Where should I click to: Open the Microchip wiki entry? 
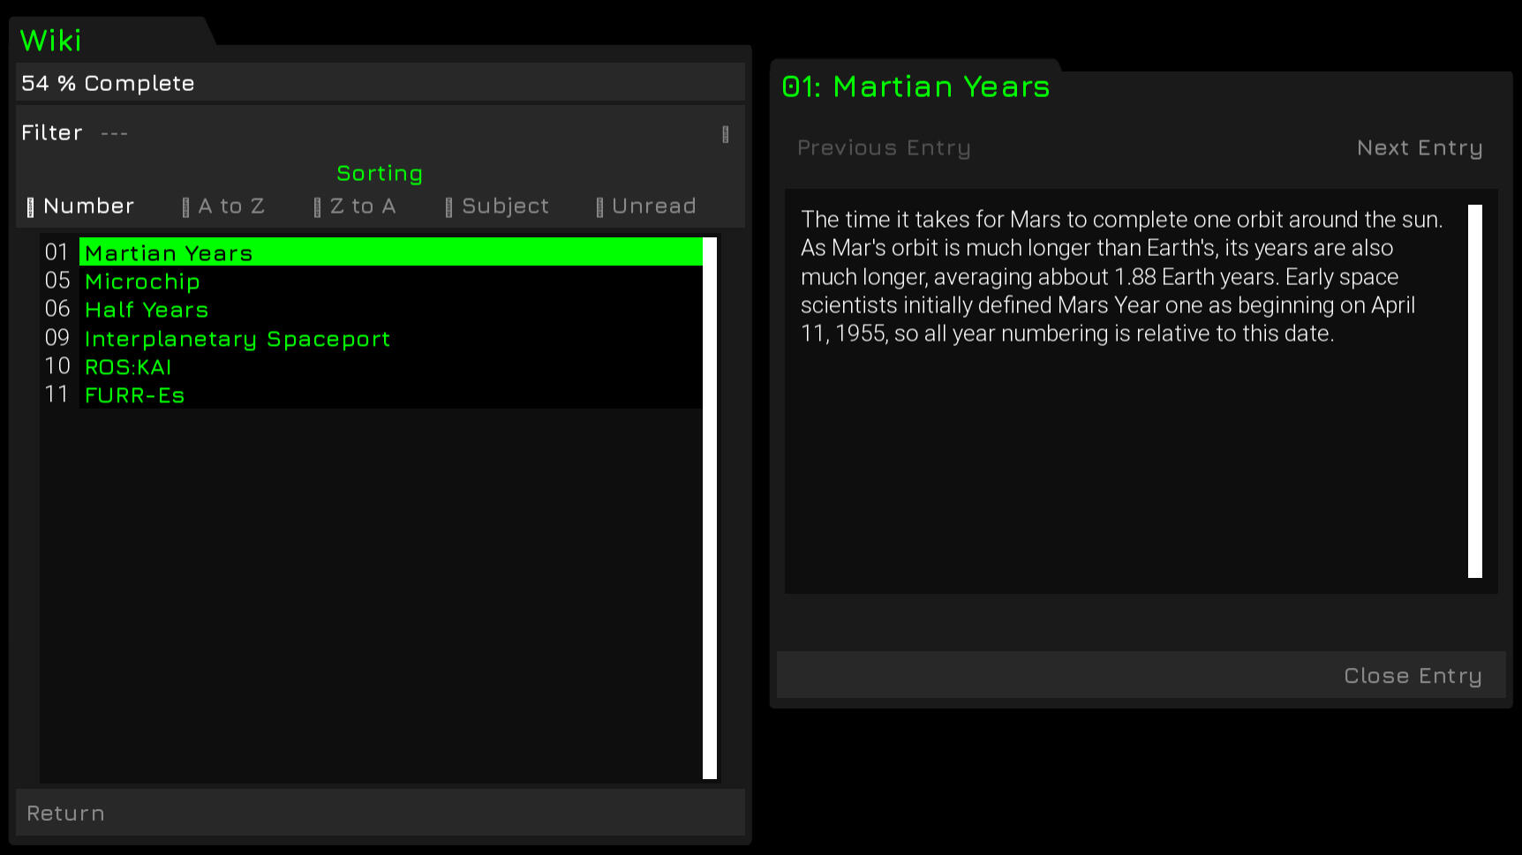pyautogui.click(x=142, y=281)
